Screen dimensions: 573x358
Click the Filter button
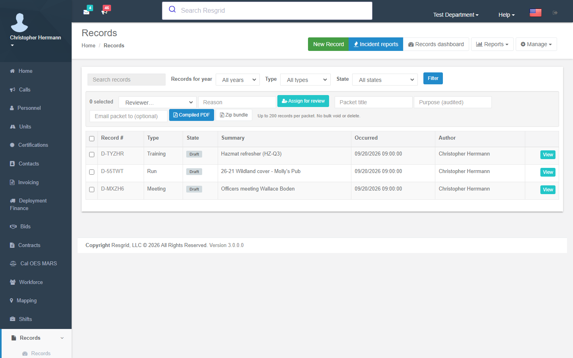tap(433, 78)
